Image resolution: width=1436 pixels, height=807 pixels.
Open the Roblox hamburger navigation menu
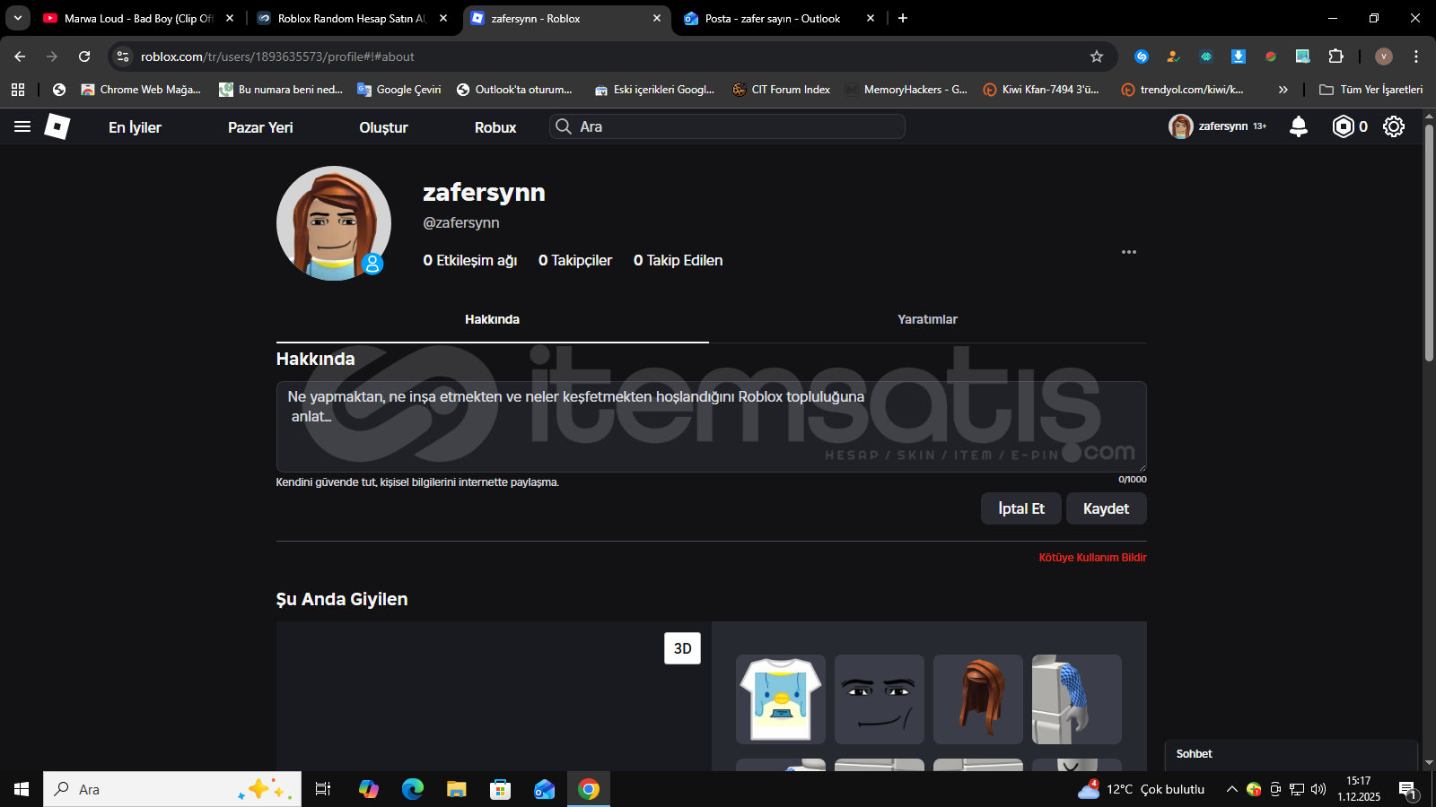[22, 127]
